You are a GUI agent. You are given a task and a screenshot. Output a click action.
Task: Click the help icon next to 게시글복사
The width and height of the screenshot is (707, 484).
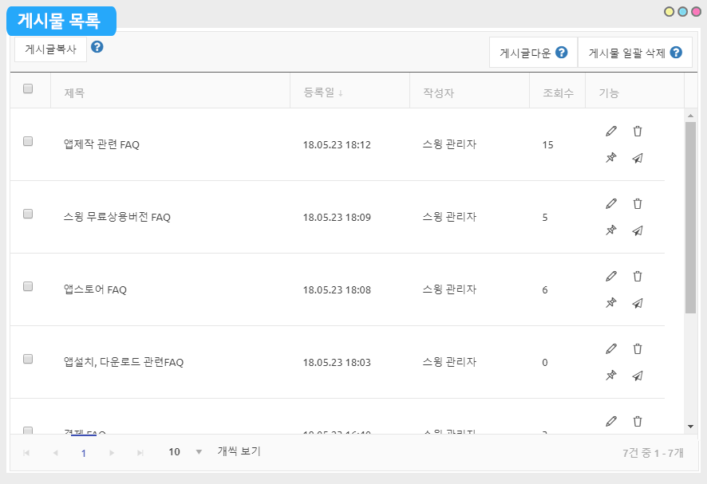[x=97, y=47]
